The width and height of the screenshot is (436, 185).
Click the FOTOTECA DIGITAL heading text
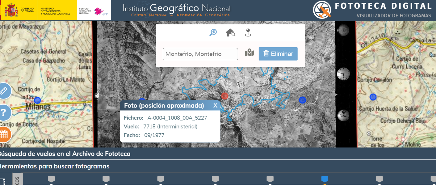[383, 6]
